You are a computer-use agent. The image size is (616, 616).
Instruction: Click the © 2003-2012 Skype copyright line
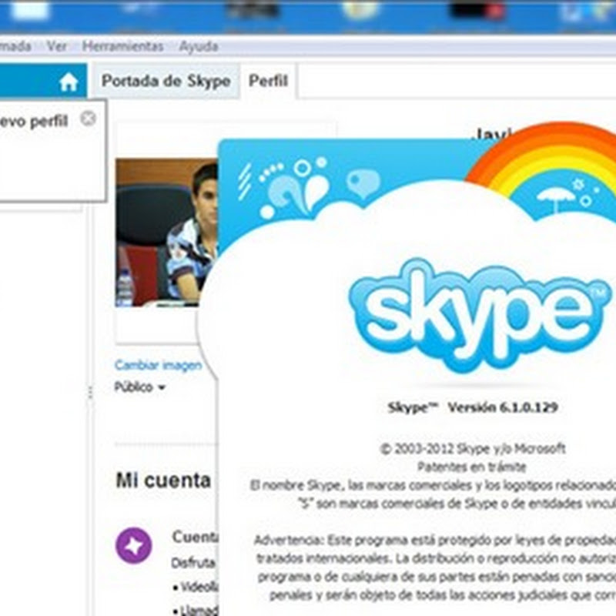click(x=473, y=448)
